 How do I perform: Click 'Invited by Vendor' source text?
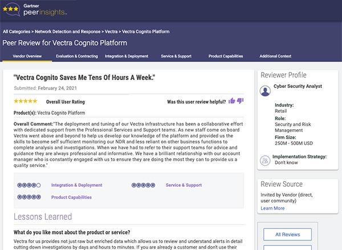(287, 198)
